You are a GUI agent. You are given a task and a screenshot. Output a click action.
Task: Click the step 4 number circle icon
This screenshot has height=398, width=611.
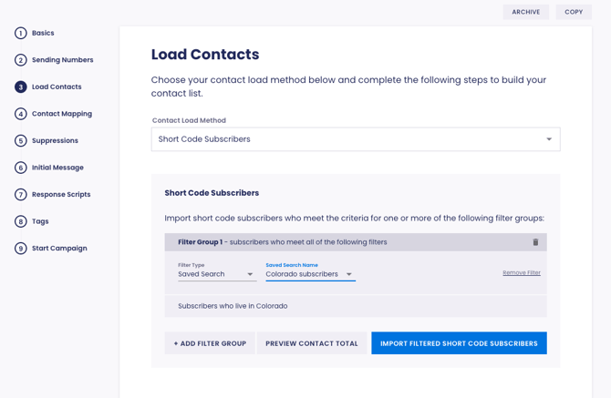click(20, 114)
